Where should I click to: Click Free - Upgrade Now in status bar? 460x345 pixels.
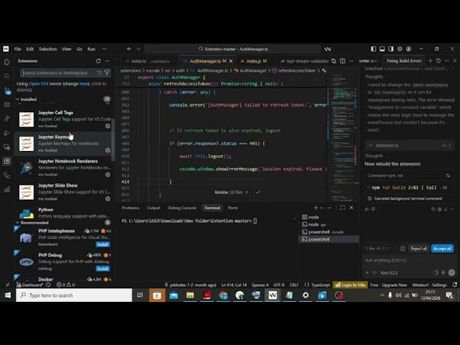388,285
